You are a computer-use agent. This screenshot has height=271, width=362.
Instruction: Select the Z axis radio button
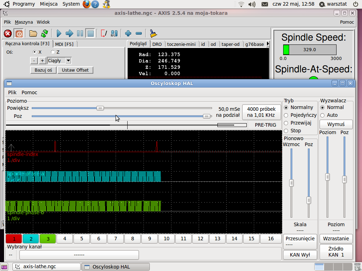click(x=53, y=52)
